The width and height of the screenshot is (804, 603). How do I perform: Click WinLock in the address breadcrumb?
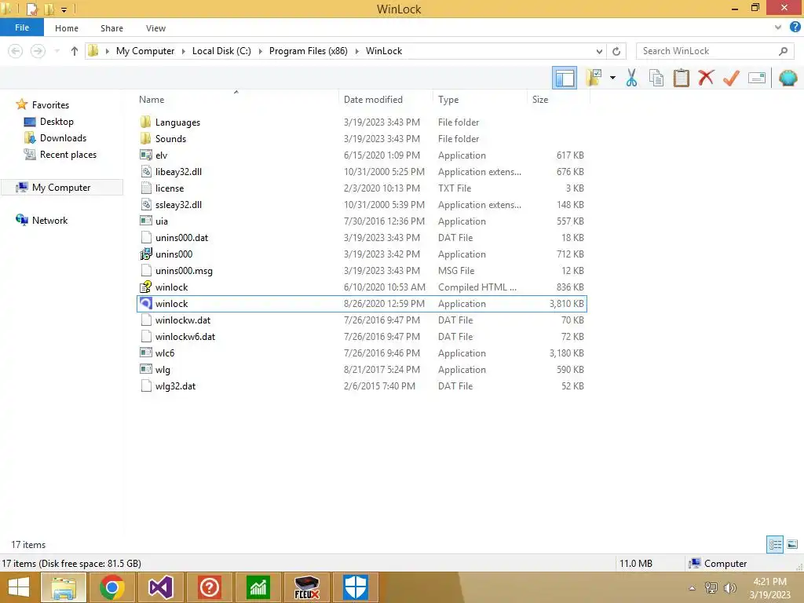(x=383, y=51)
